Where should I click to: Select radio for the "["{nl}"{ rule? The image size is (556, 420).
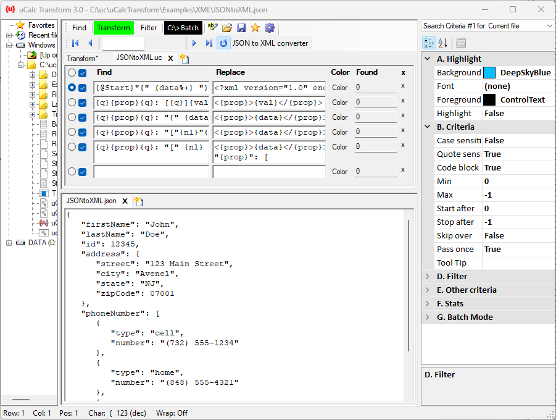[x=72, y=132]
